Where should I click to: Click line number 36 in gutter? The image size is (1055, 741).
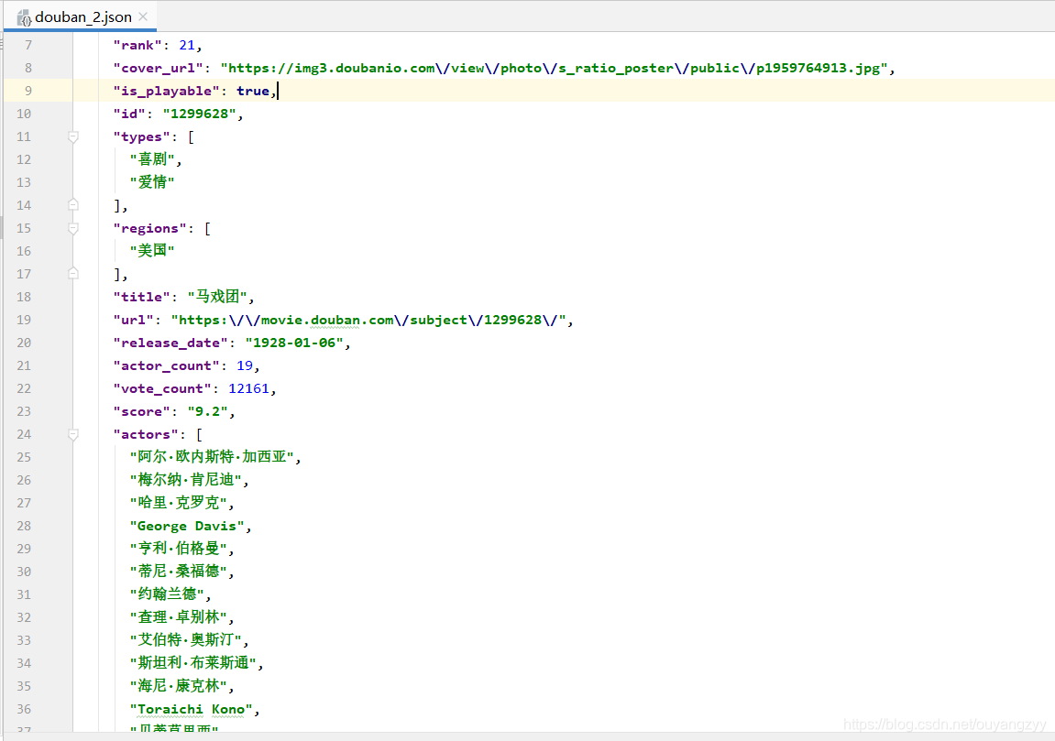(24, 709)
